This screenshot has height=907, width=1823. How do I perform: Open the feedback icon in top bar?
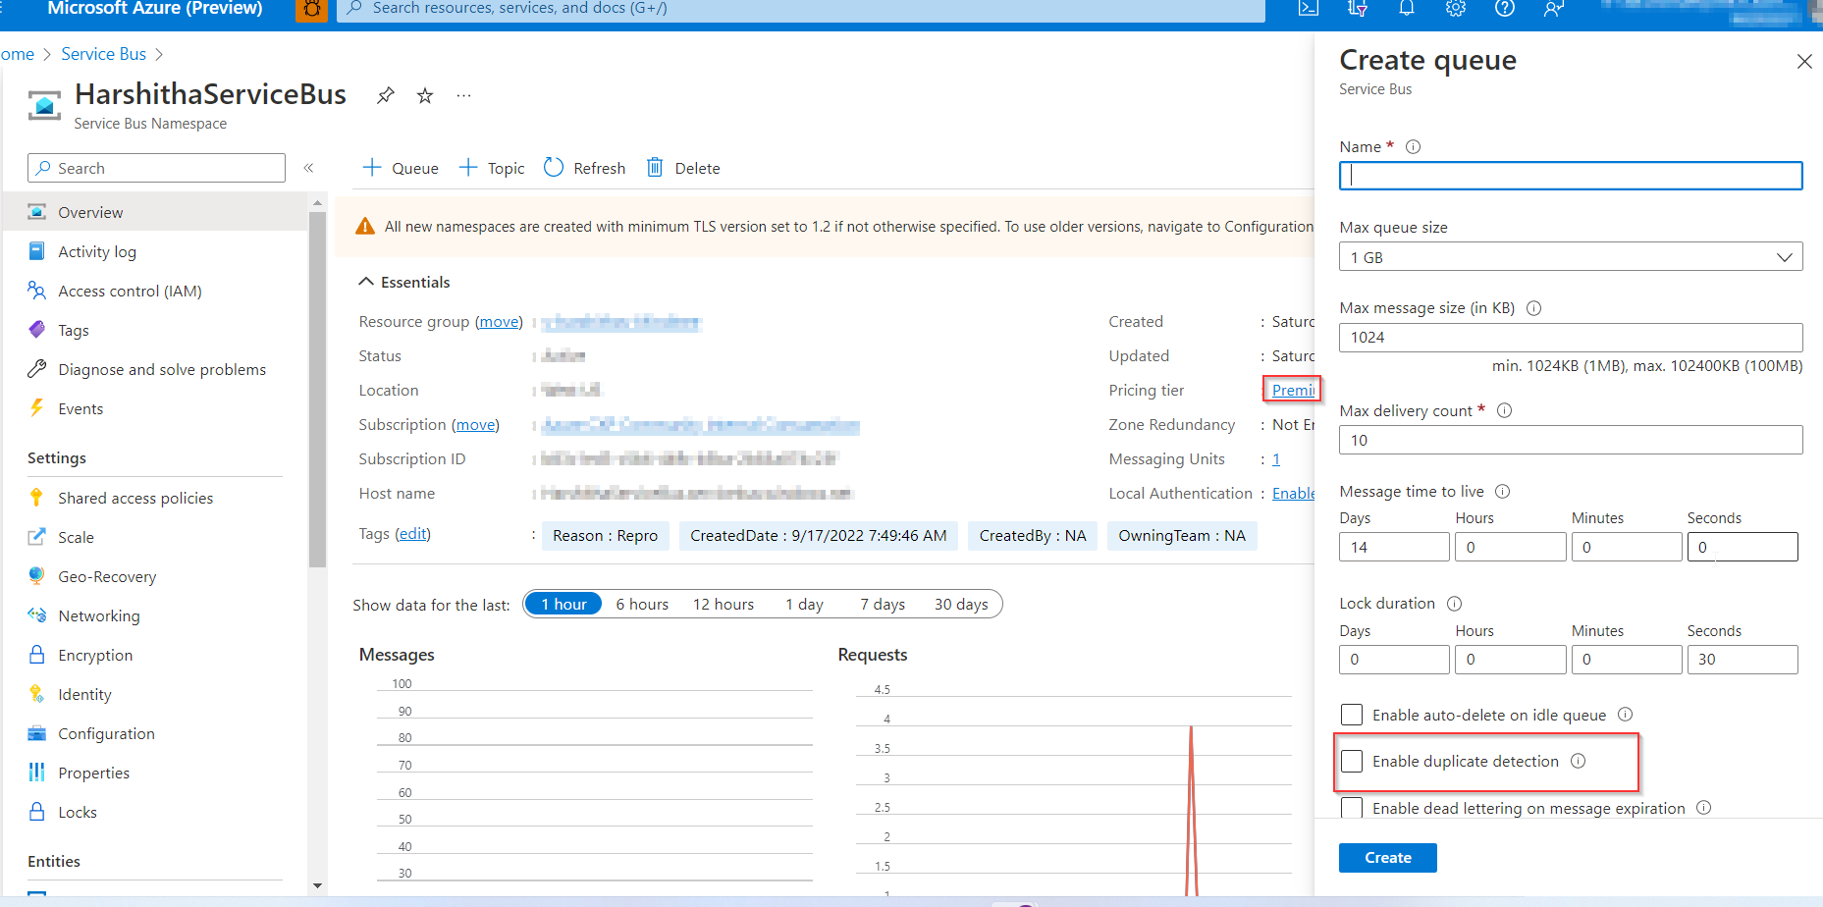(1554, 8)
